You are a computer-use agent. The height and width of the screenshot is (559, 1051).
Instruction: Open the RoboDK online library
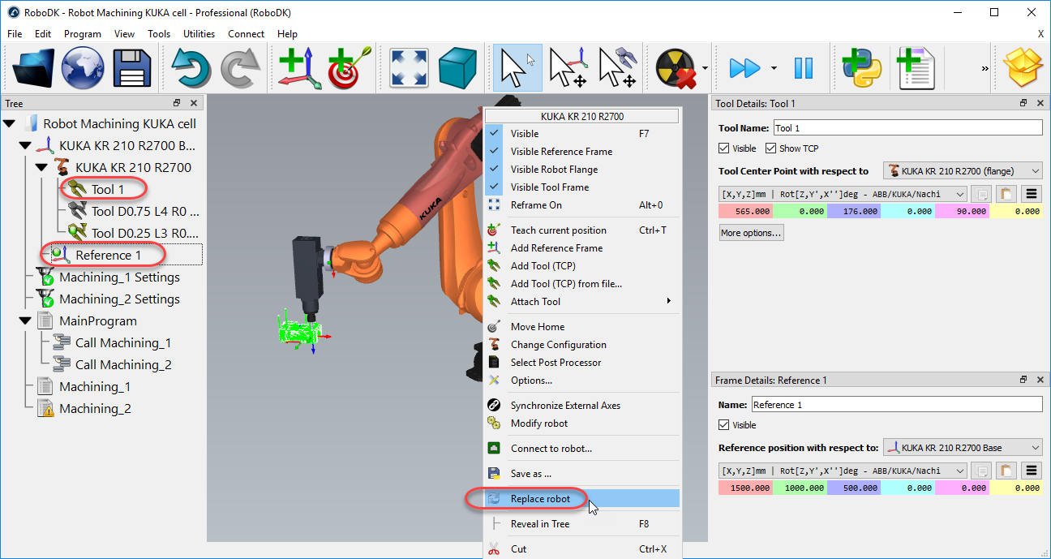(x=81, y=67)
